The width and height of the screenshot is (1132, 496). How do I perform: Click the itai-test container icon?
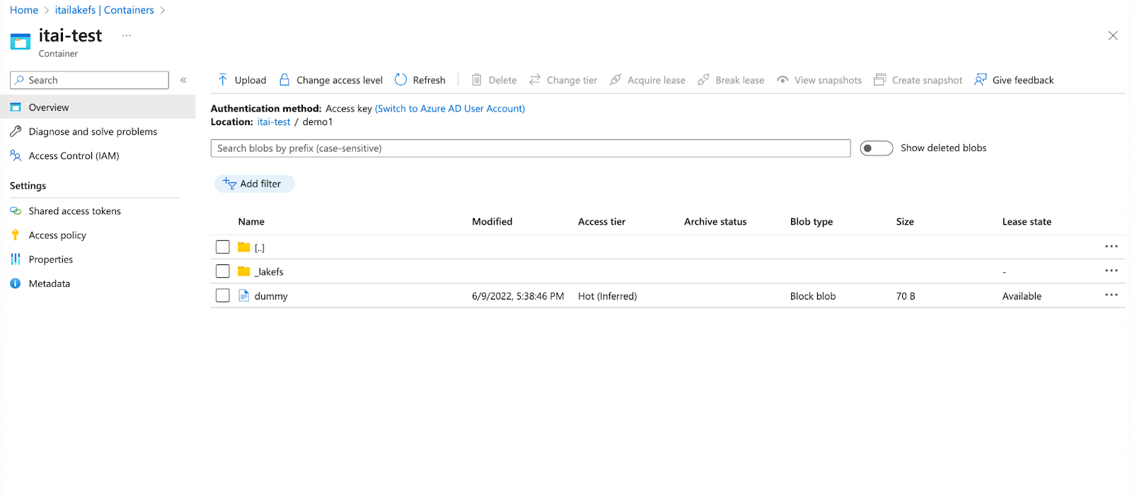pyautogui.click(x=21, y=42)
